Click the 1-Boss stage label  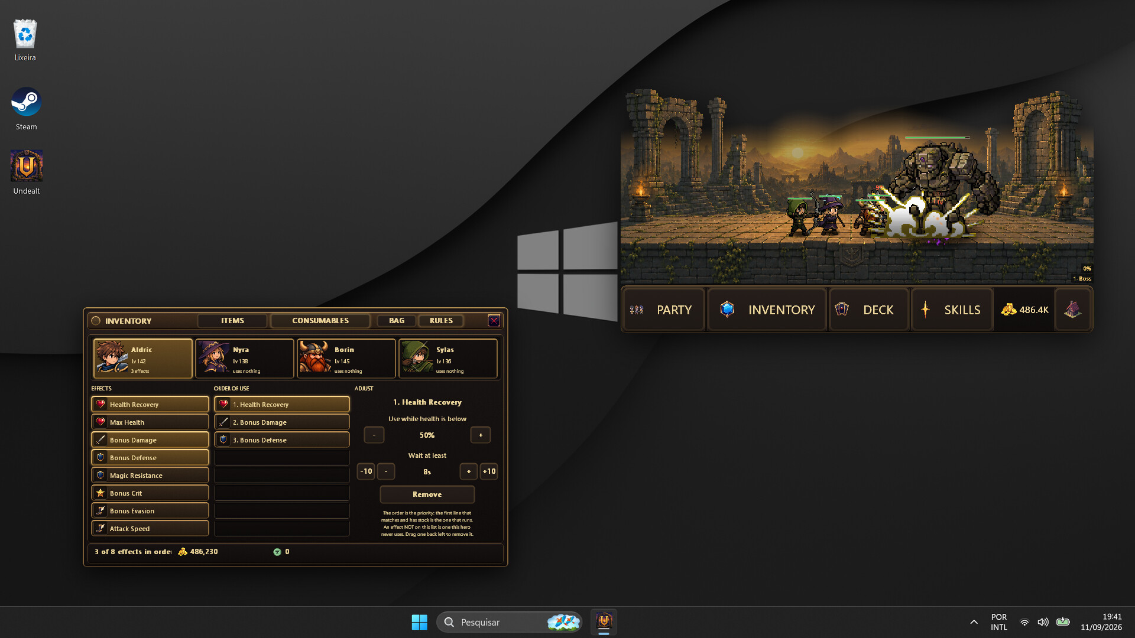1082,279
